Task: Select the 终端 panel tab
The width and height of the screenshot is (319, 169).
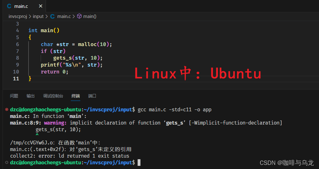Action: pyautogui.click(x=76, y=96)
